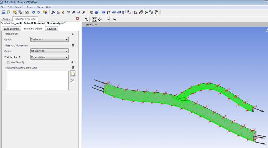The image size is (268, 148).
Task: Delete selected coupling data item
Action: pyautogui.click(x=73, y=81)
